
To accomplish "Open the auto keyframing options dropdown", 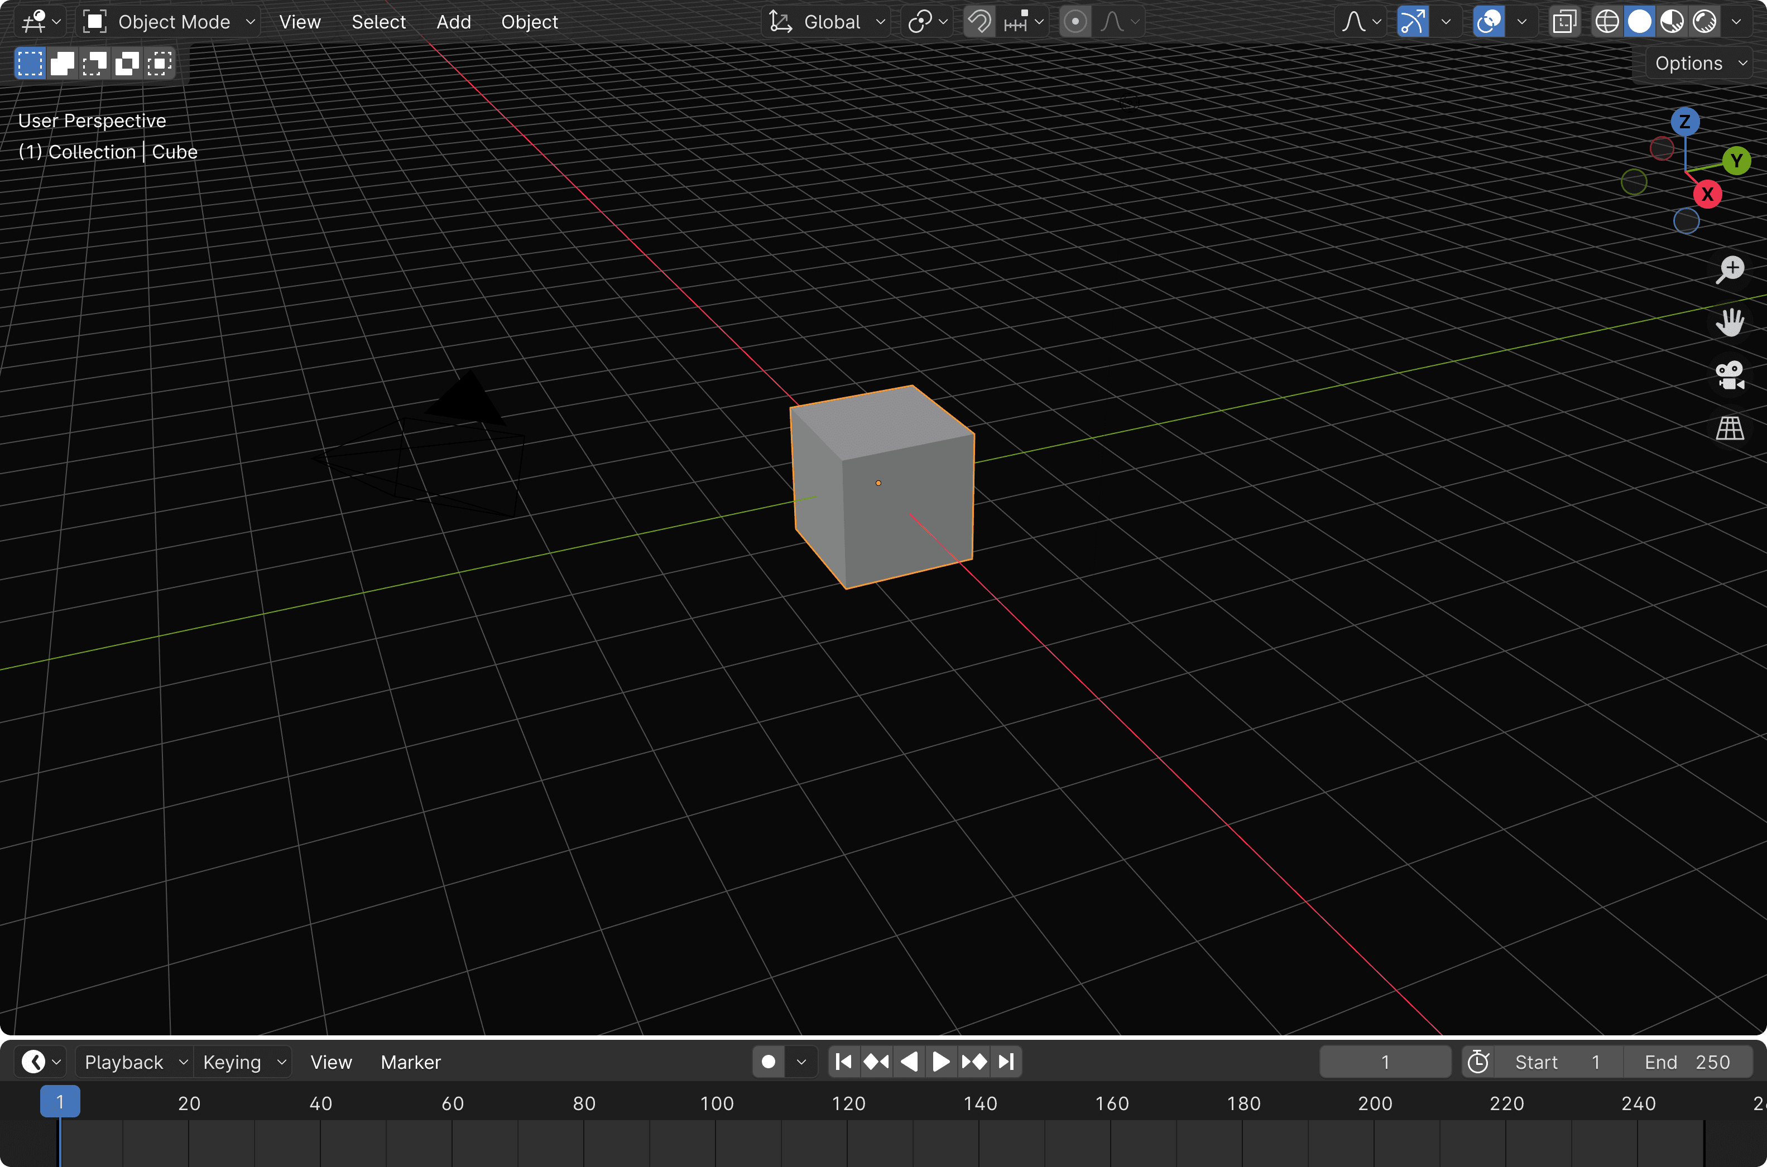I will pos(801,1062).
